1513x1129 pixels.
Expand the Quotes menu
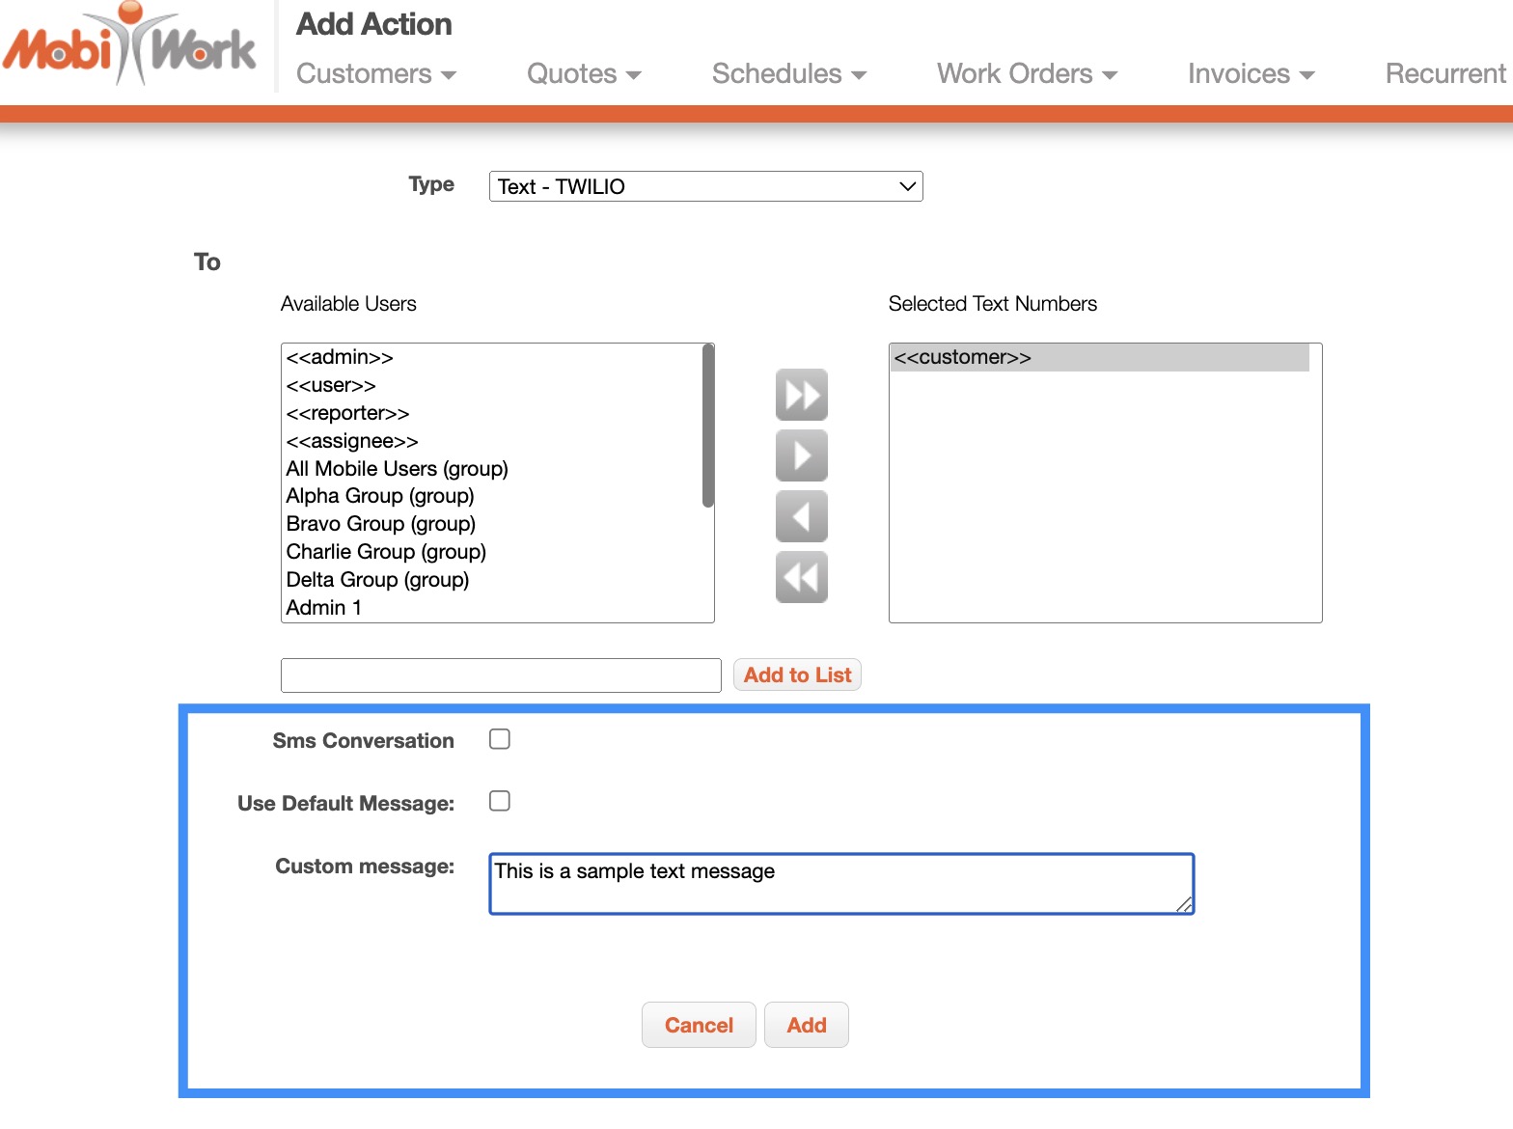point(583,74)
